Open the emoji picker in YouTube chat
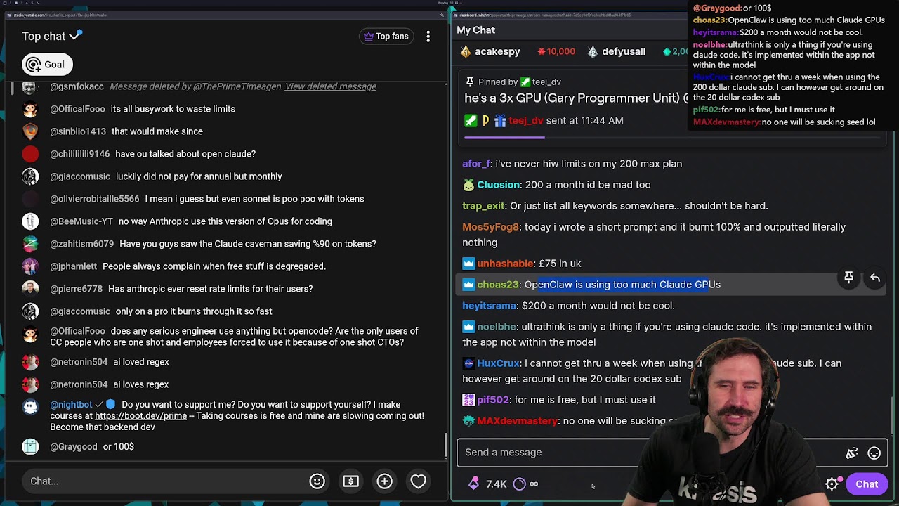 317,481
